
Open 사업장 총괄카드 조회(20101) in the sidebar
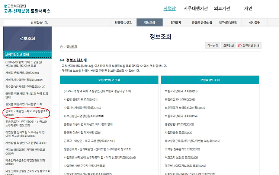(22, 73)
